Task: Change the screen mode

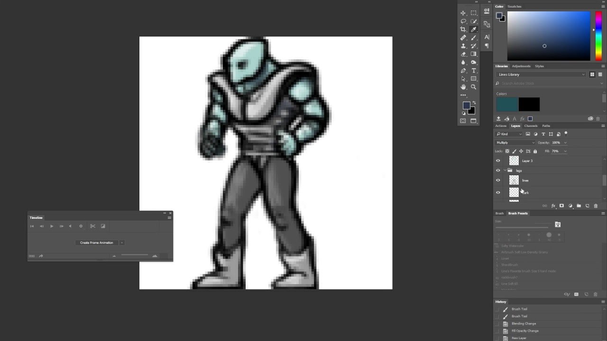Action: pyautogui.click(x=473, y=121)
